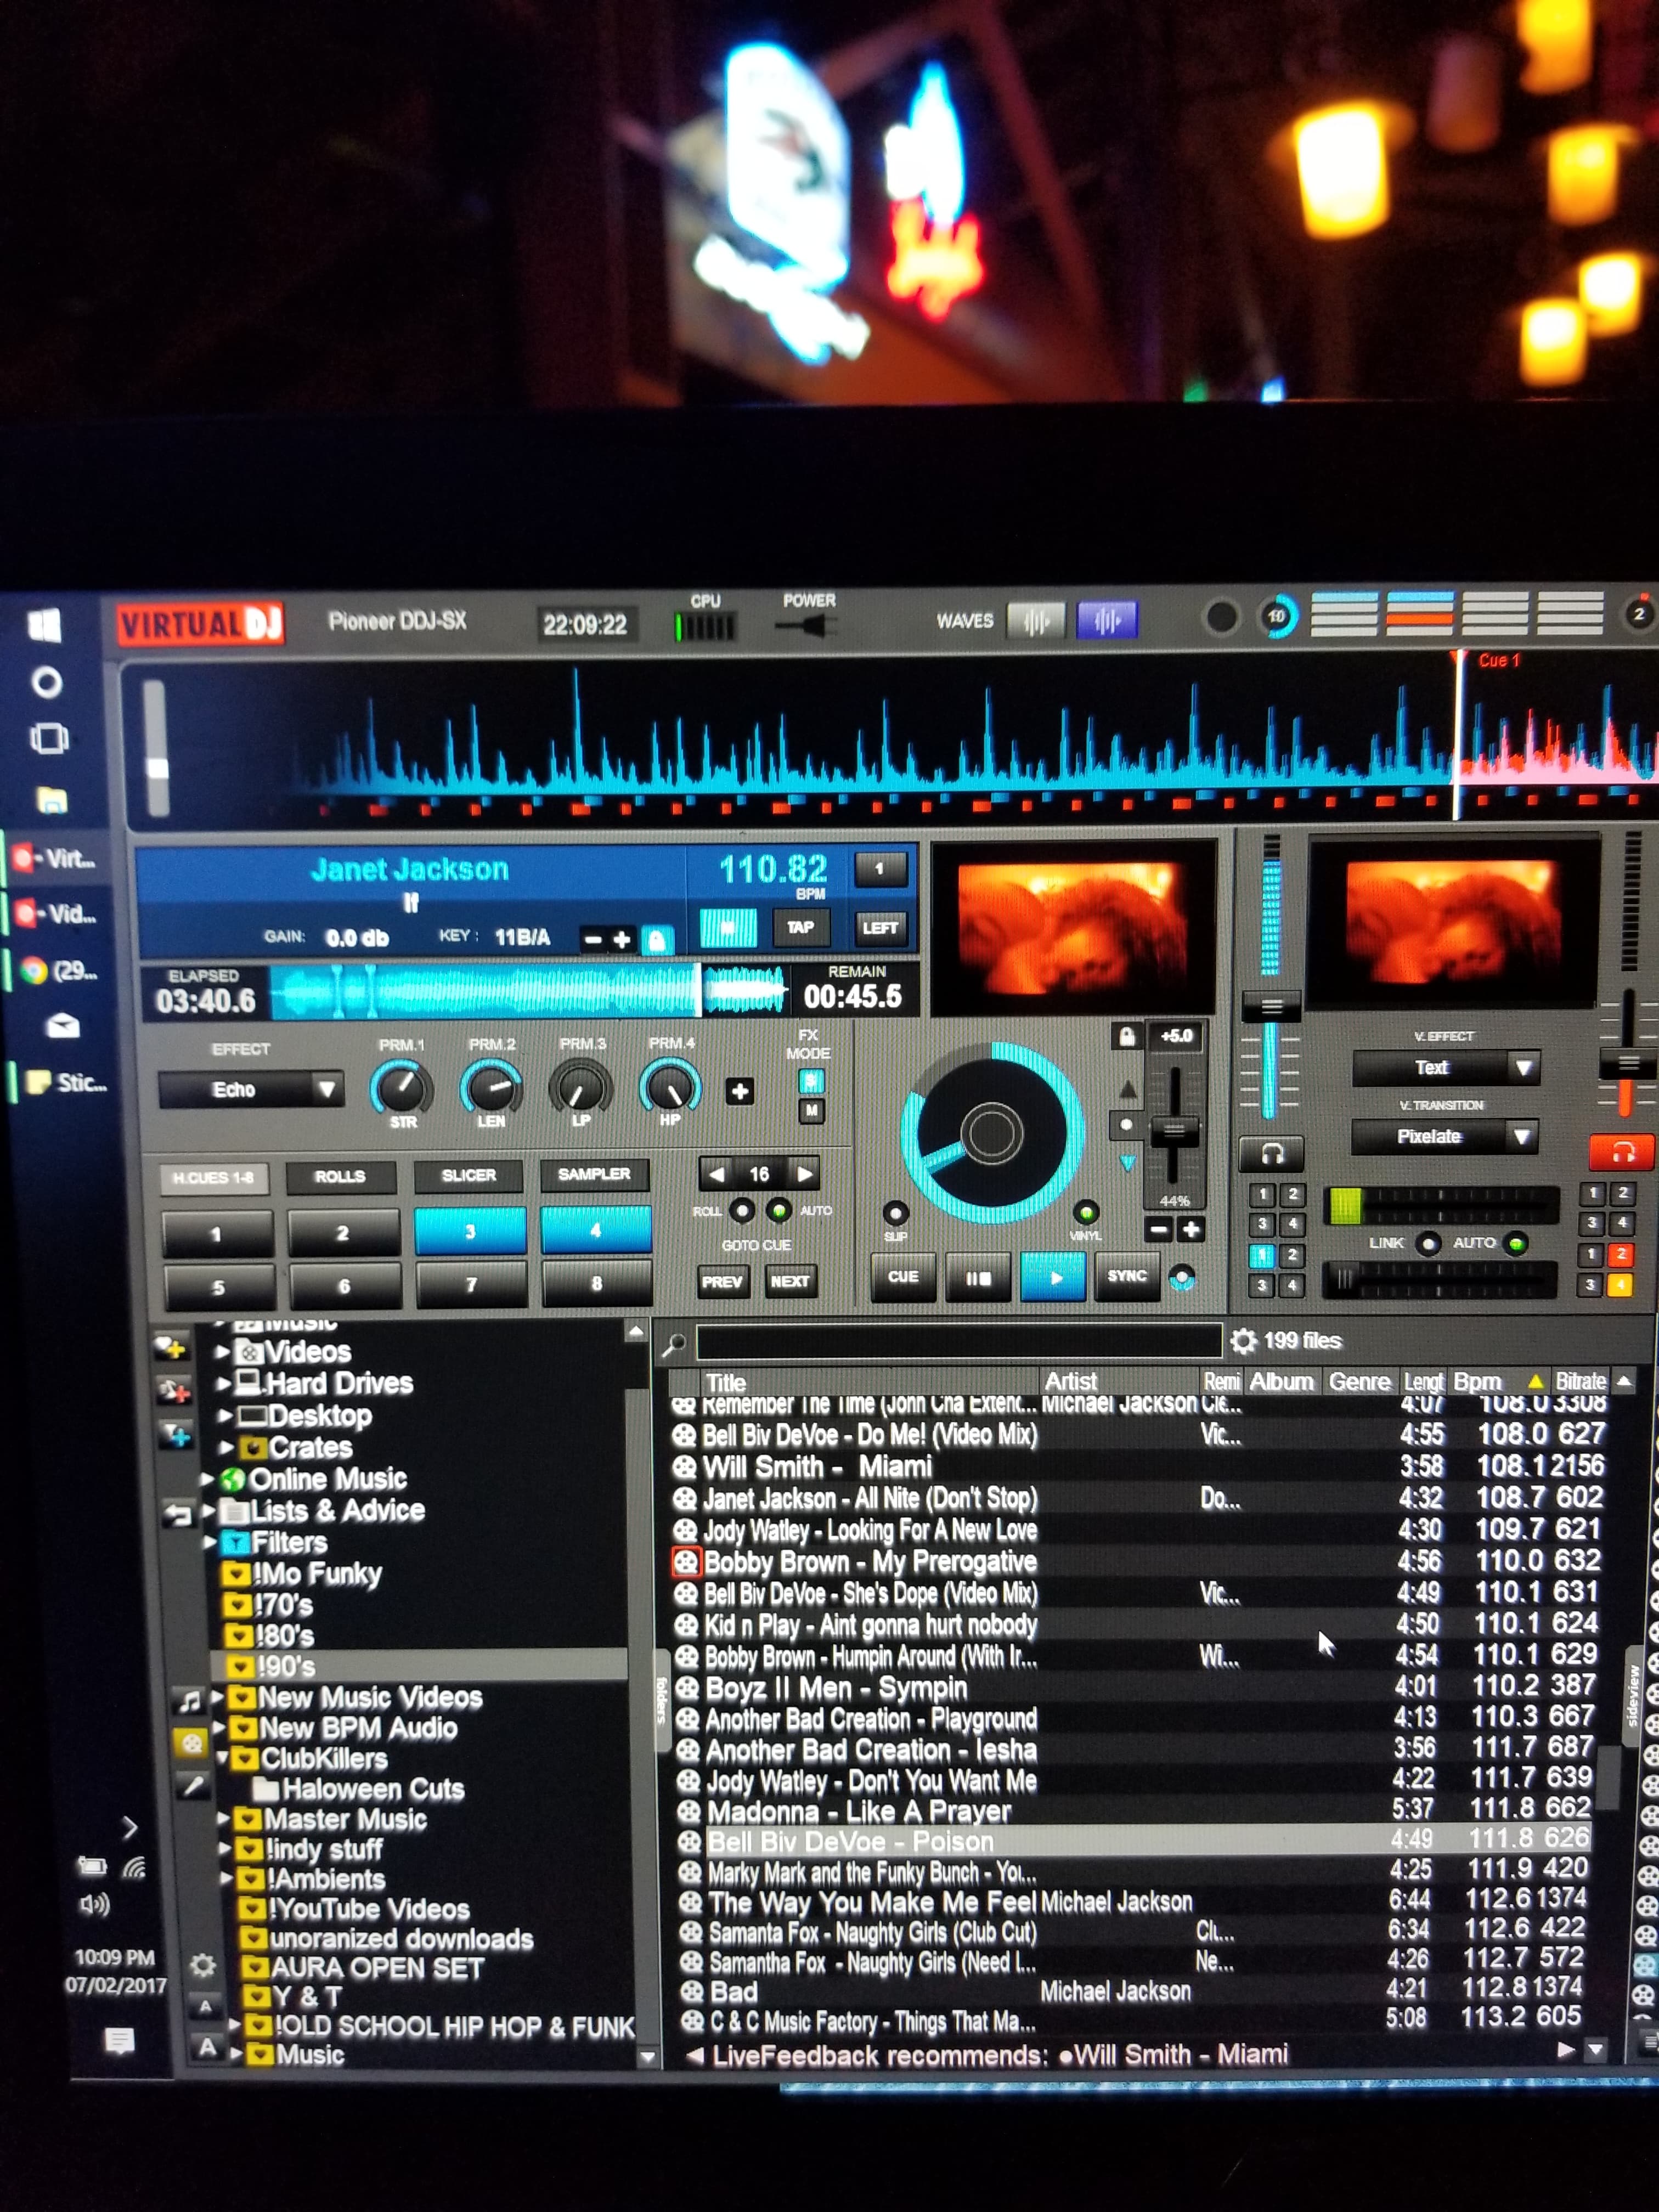Expand the Hard Drives tree node
The height and width of the screenshot is (2212, 1659).
click(x=223, y=1384)
